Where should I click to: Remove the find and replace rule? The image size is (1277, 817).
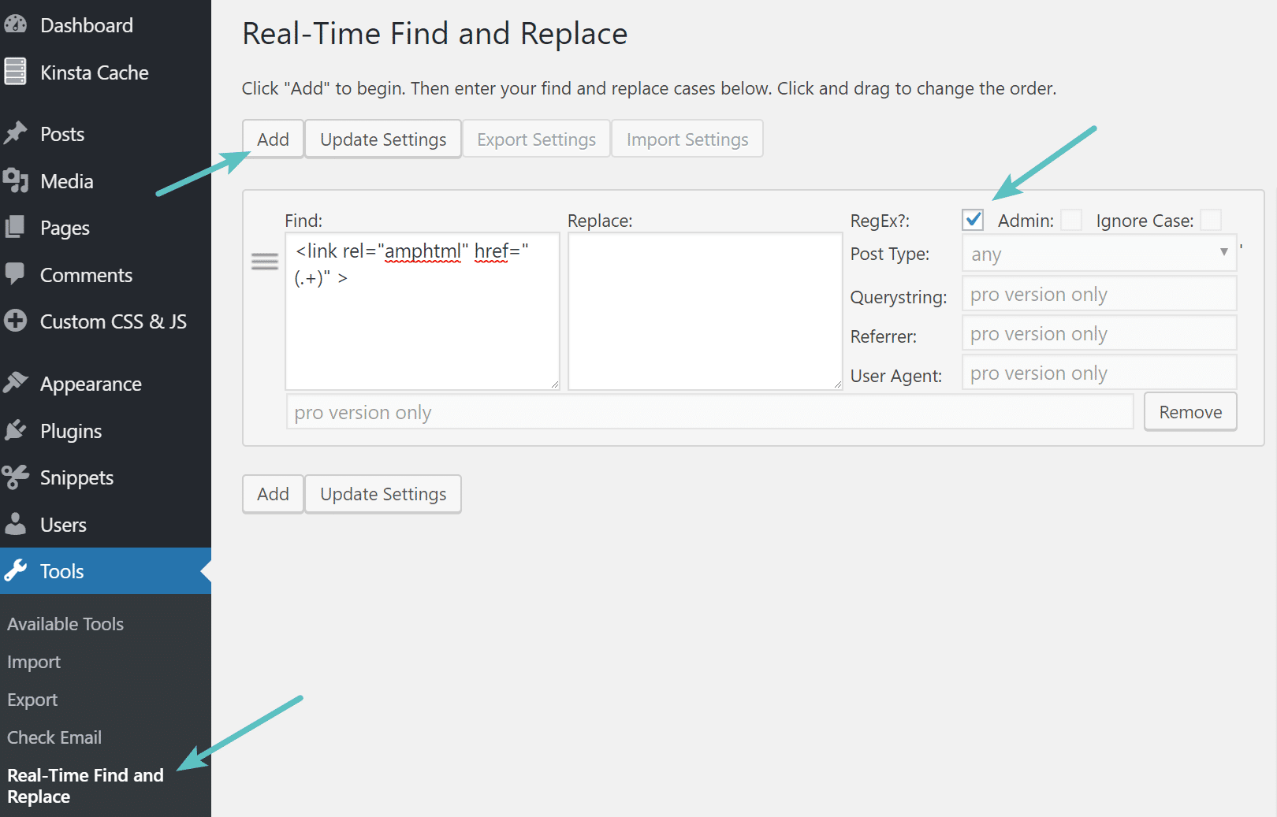pyautogui.click(x=1190, y=411)
